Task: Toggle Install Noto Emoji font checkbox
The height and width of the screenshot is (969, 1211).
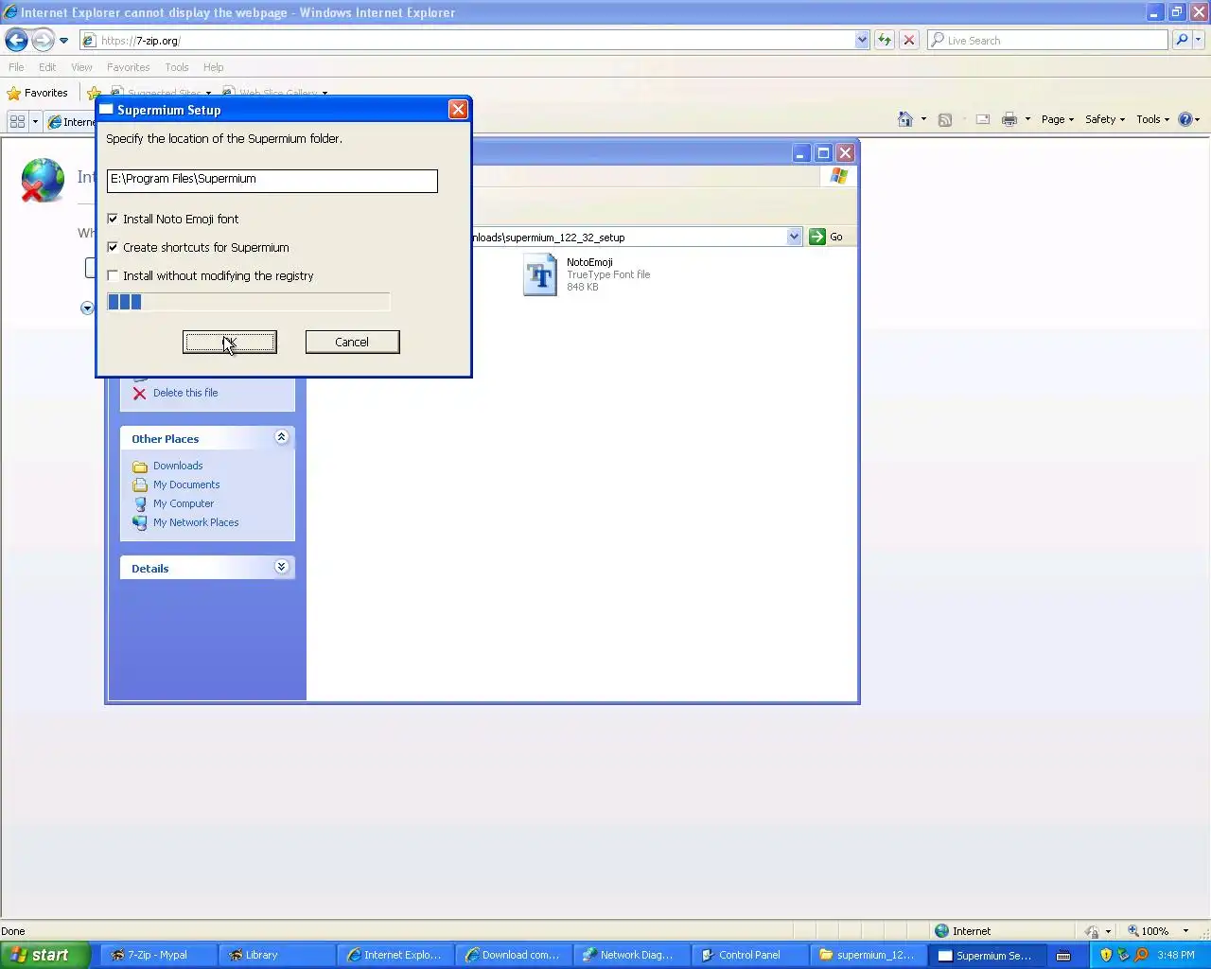Action: tap(113, 219)
